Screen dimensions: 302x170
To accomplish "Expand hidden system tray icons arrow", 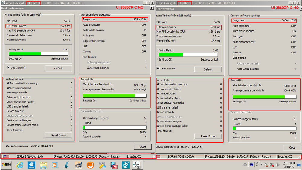I will (x=261, y=165).
